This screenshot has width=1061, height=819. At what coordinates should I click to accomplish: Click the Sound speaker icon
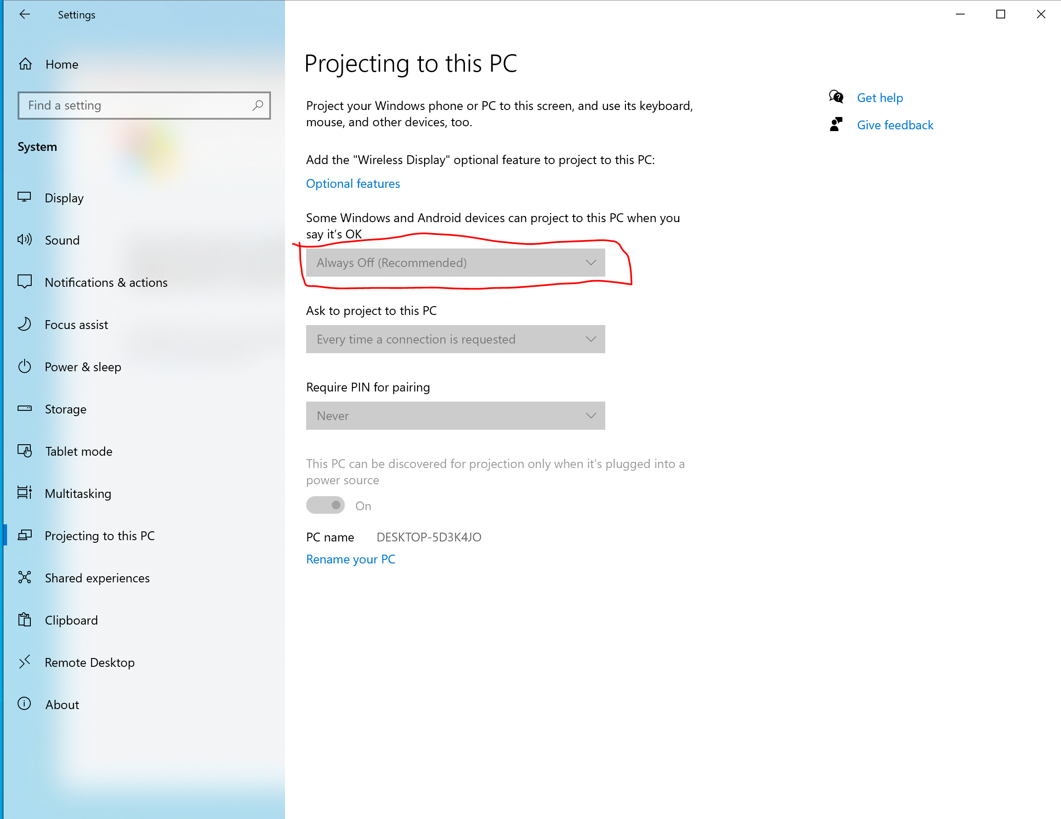tap(24, 239)
